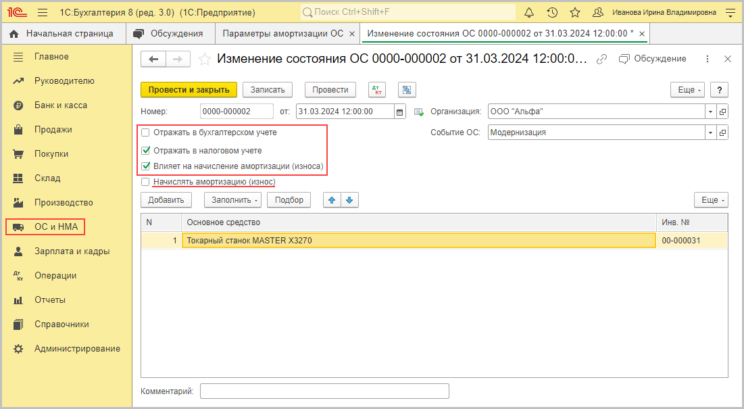
Task: Go back with left arrow button
Action: pos(153,59)
